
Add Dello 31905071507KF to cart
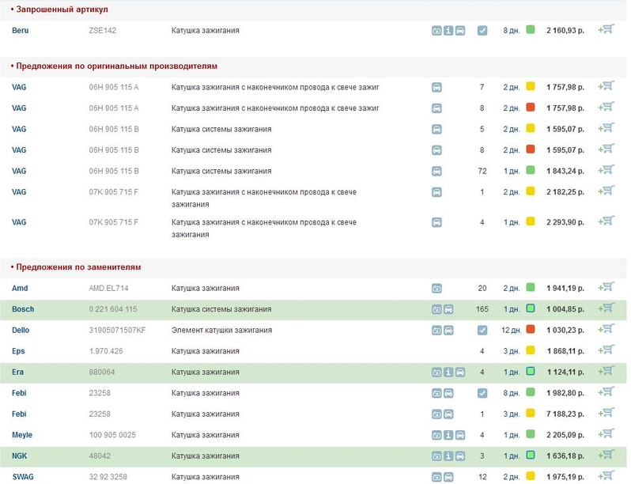(606, 329)
